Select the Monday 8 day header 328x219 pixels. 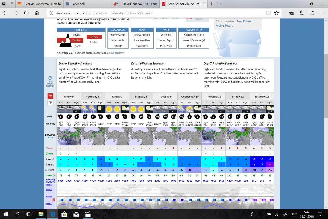(x=141, y=96)
